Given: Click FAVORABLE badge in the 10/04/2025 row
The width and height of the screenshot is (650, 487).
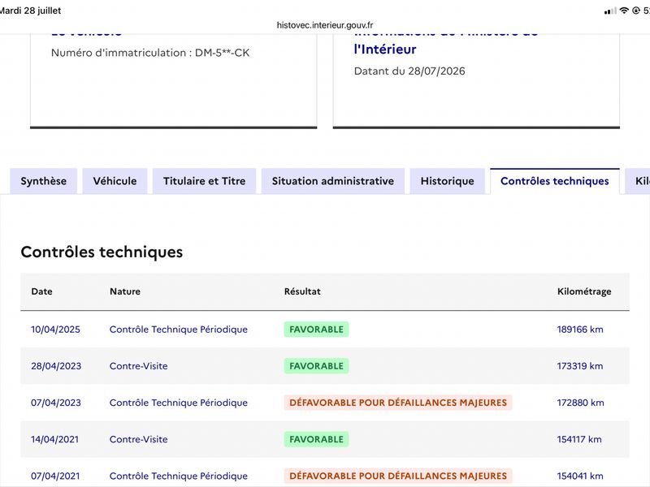Looking at the screenshot, I should [x=316, y=330].
